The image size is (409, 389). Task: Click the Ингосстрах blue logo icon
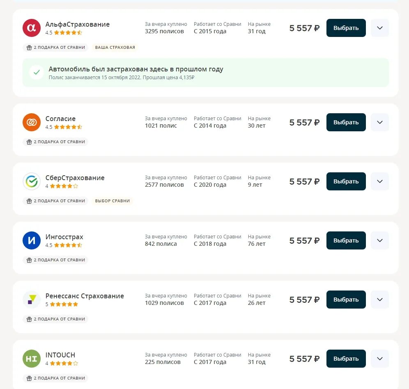click(x=32, y=240)
